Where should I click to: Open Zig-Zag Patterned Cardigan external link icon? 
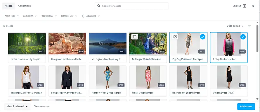click(x=175, y=37)
